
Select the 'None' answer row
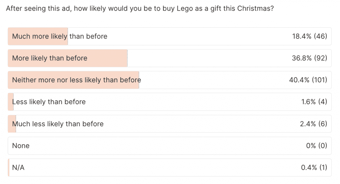coord(169,146)
